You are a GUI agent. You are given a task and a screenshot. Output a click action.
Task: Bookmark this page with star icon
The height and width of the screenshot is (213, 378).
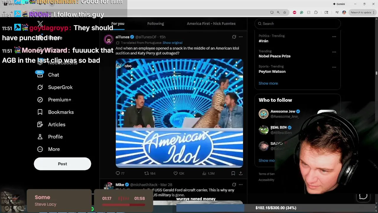click(285, 12)
